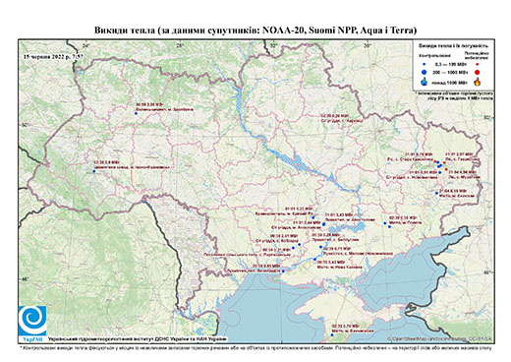Select the blue marker below the Koborivka label

(299, 244)
